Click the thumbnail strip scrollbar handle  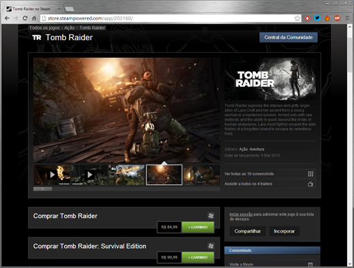point(43,189)
